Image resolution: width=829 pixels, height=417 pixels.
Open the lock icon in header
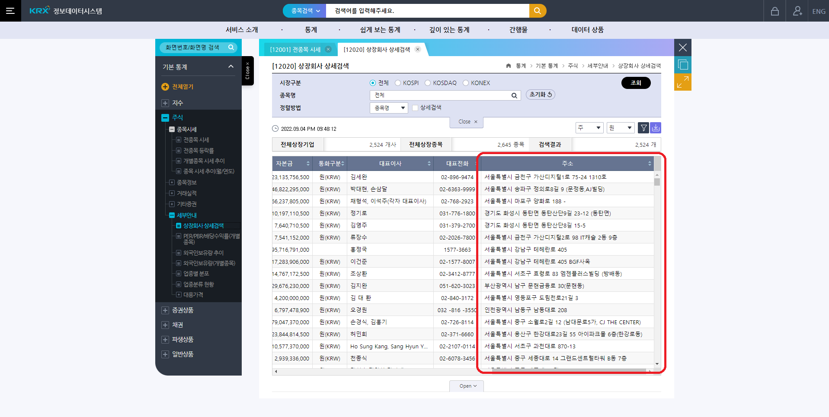pos(775,11)
